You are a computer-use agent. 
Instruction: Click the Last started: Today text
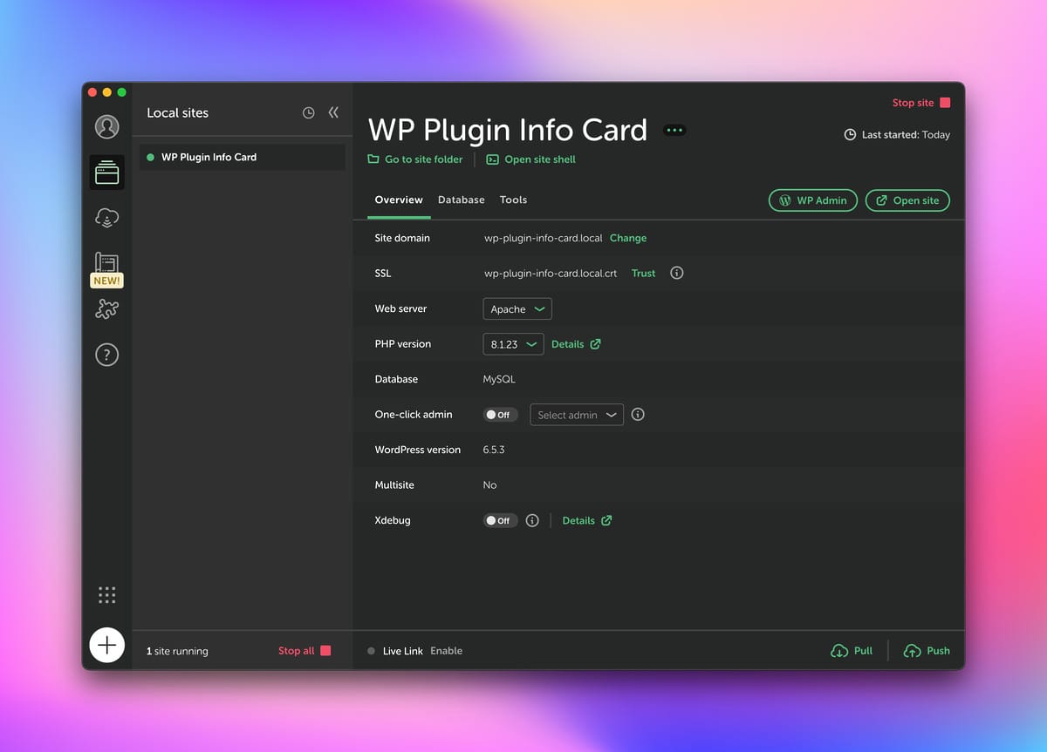(906, 135)
